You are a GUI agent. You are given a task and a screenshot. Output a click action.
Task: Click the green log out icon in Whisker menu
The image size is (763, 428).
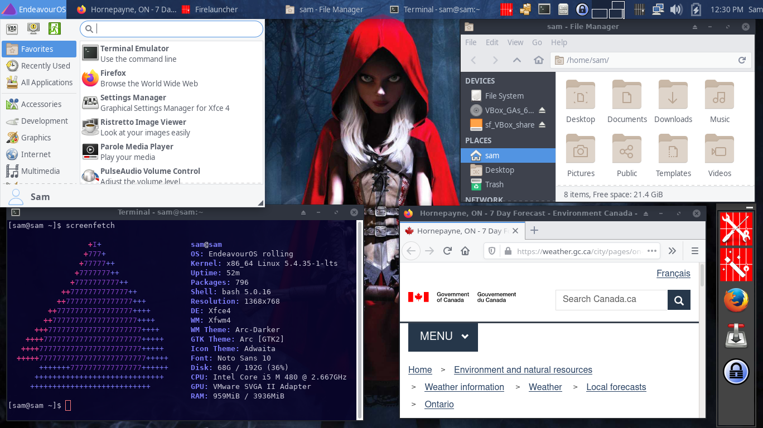(x=55, y=29)
